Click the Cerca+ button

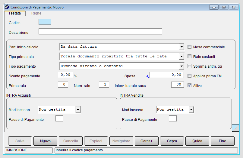[x=147, y=141]
